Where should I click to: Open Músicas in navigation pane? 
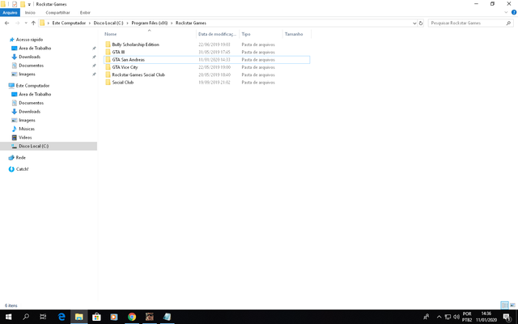click(27, 129)
